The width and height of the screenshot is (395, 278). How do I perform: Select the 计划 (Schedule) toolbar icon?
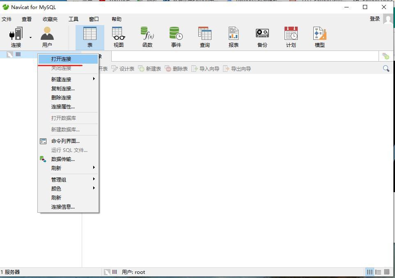(x=291, y=37)
